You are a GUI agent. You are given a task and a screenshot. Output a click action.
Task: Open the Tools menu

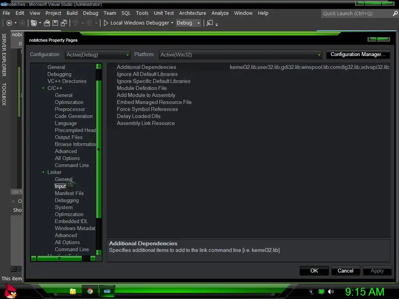coord(142,13)
